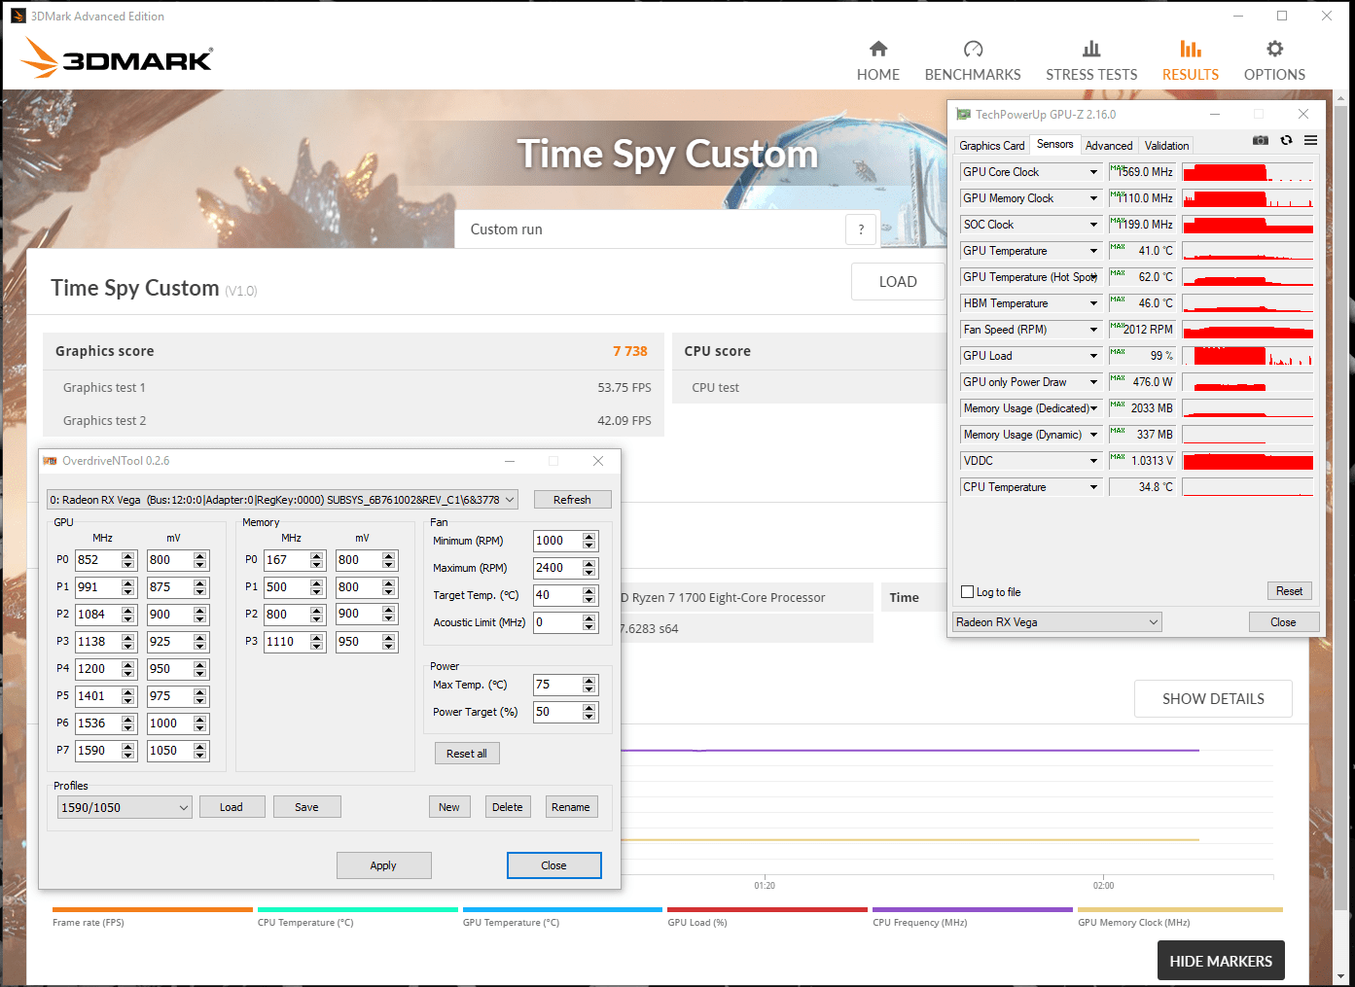Click GPU P7 MHz field 1590
This screenshot has height=987, width=1355.
click(98, 751)
